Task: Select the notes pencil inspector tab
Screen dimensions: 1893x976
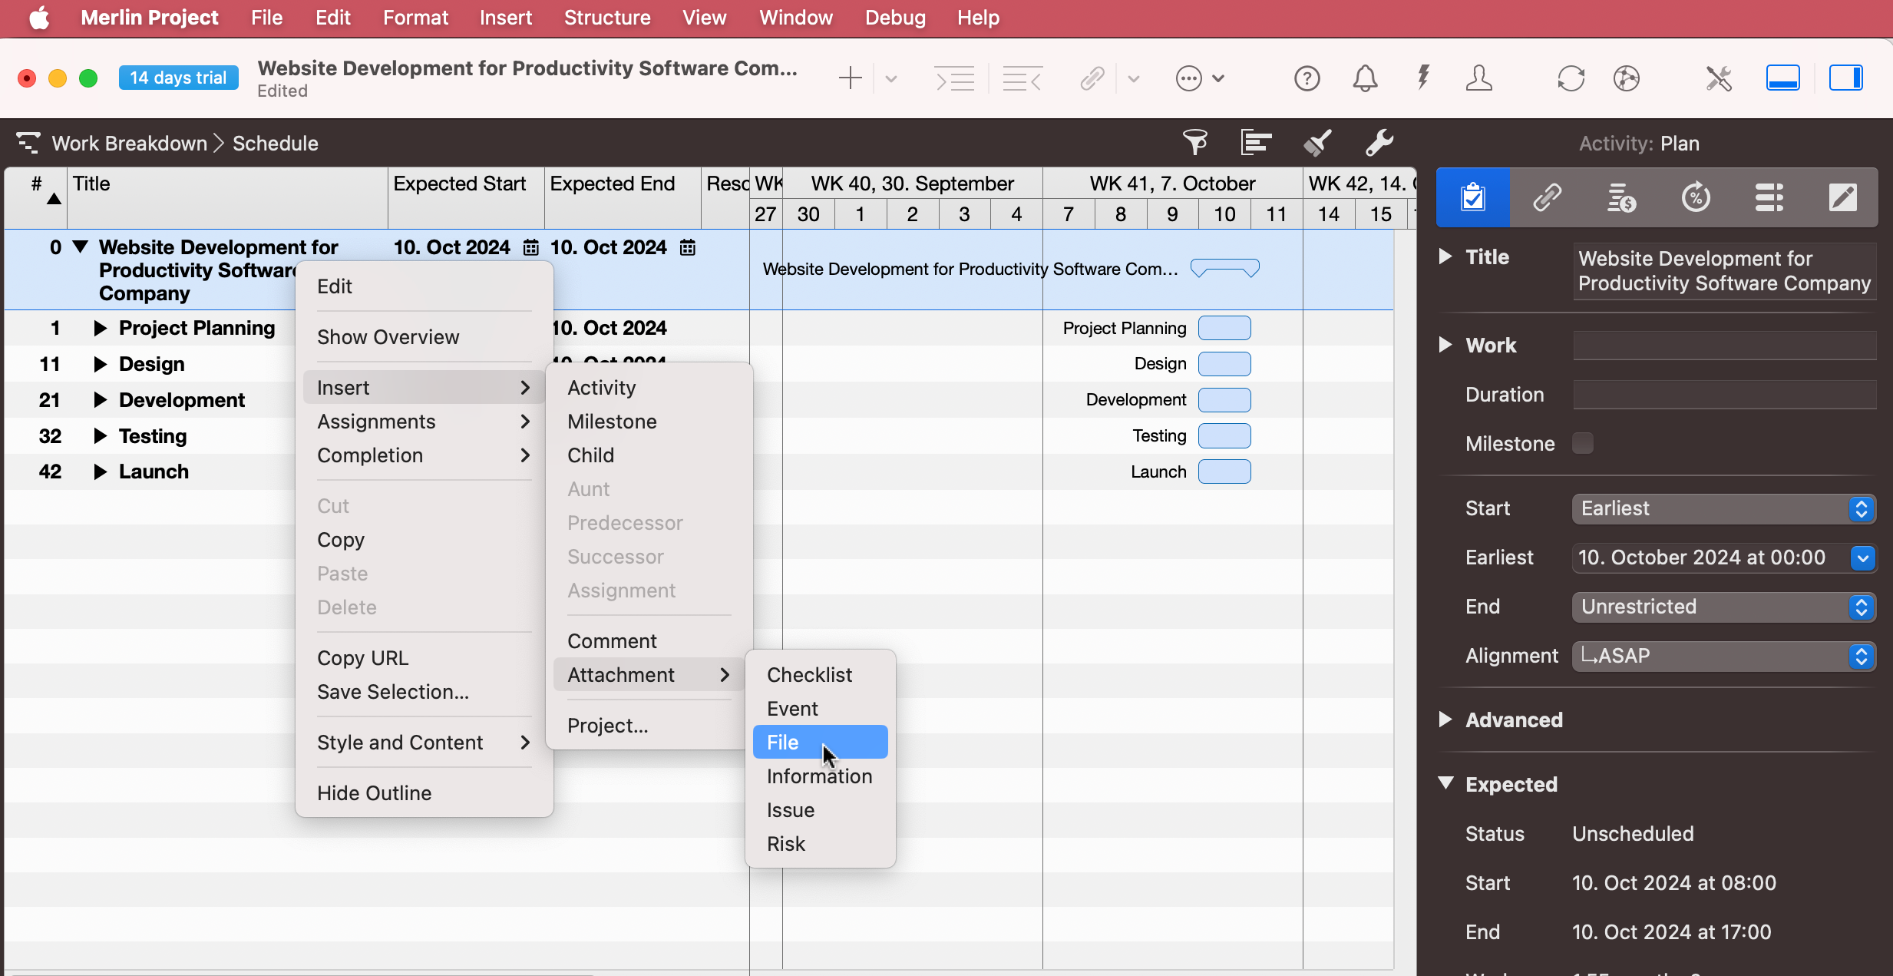Action: (x=1842, y=197)
